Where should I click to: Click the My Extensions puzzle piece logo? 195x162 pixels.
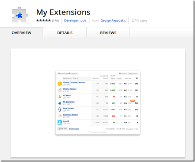pos(20,15)
